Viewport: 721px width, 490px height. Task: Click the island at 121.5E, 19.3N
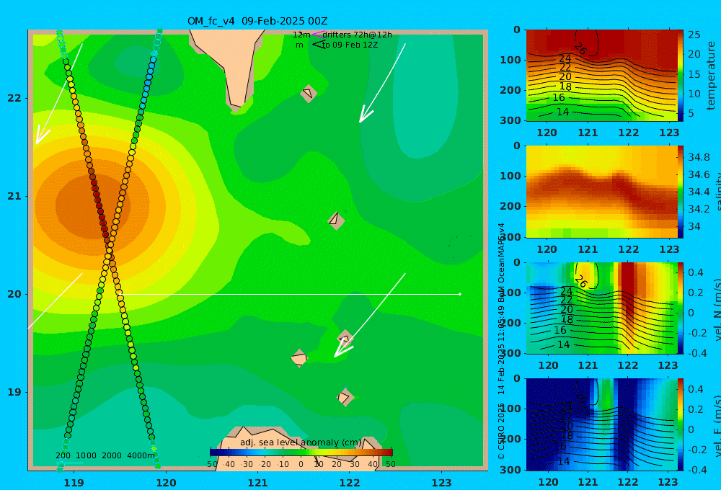(x=299, y=359)
